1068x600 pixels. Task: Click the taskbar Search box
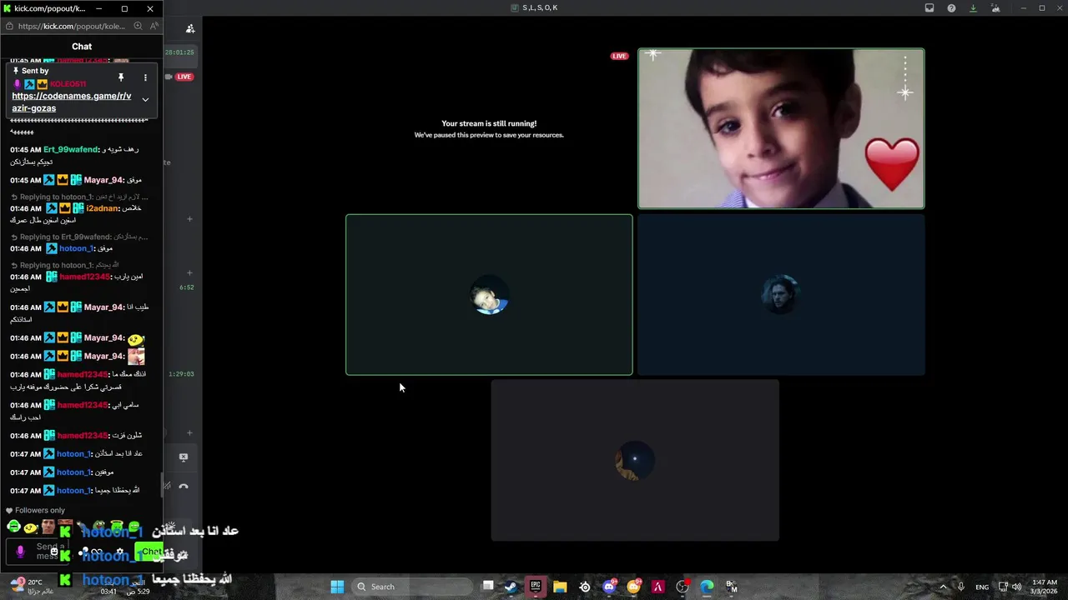coord(412,587)
